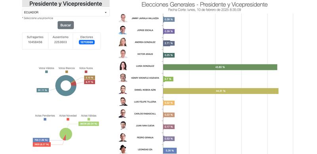This screenshot has height=154, width=317.
Task: Click the Buscar button
Action: [x=66, y=25]
